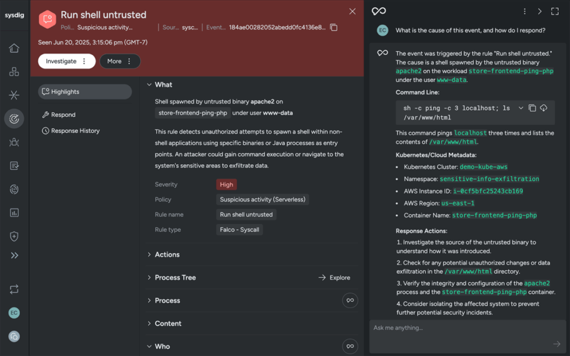Open the Threats radar sidebar icon
570x356 pixels.
tap(14, 118)
